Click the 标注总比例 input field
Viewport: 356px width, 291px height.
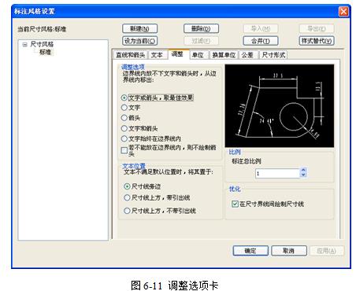[x=277, y=173]
